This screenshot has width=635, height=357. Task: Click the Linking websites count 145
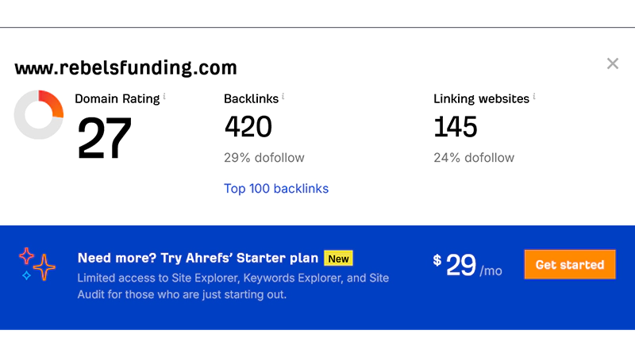456,127
